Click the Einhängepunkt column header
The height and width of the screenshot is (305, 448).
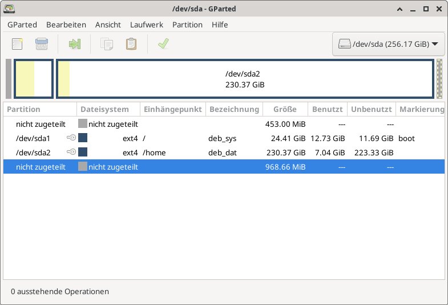[x=173, y=109]
